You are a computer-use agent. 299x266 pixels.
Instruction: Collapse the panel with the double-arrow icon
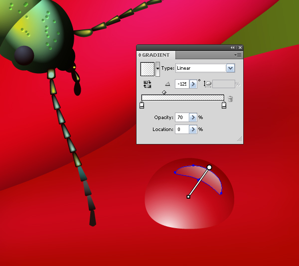tap(232, 48)
